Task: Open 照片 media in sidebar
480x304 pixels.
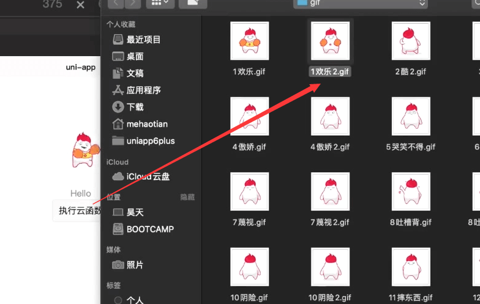Action: click(128, 265)
